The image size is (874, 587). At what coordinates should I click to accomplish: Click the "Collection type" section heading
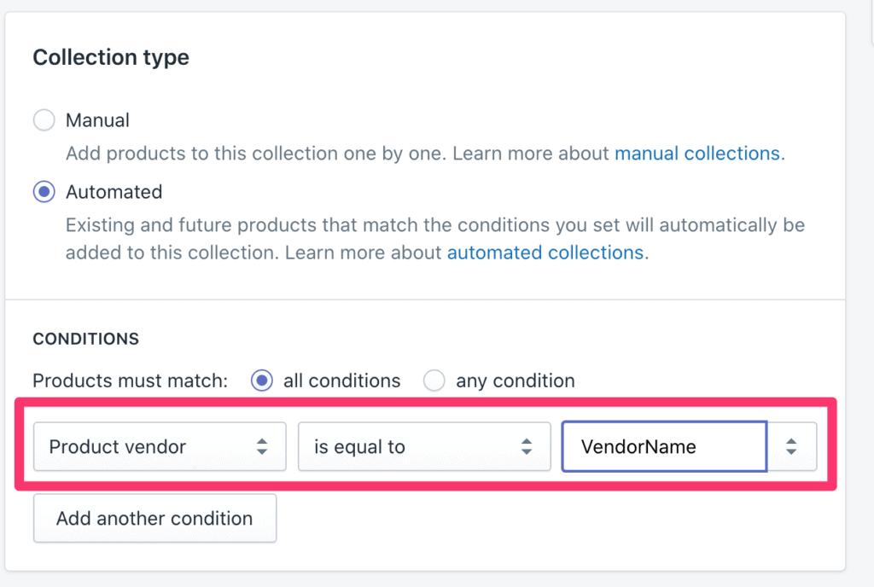[111, 58]
